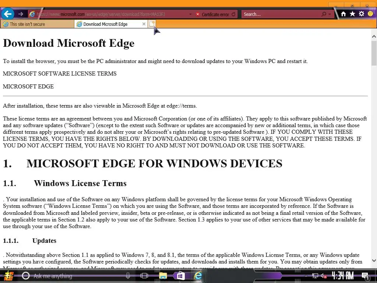
Task: Click the Internet Explorer taskbar icon
Action: 198,276
